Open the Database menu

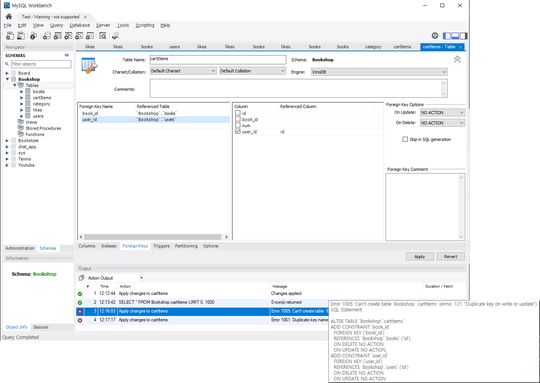pos(80,25)
